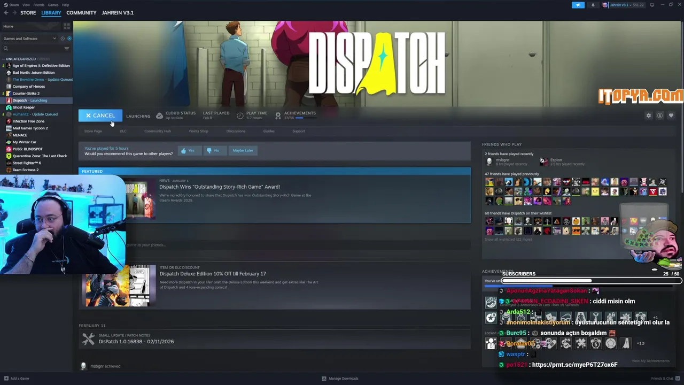Select Street Fighter 6

point(36,163)
